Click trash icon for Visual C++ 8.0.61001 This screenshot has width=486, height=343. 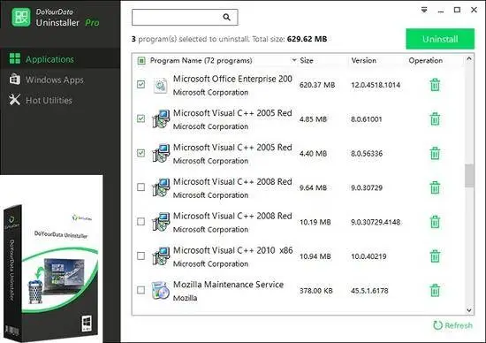coord(435,119)
